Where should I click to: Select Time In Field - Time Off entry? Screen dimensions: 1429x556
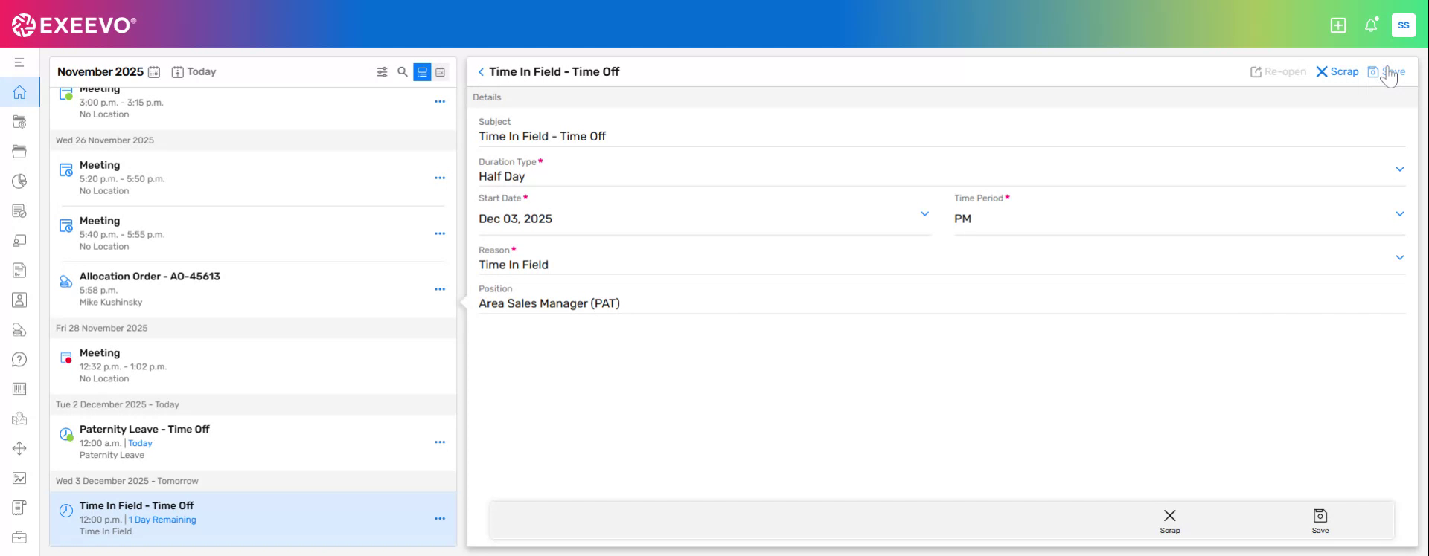point(253,519)
